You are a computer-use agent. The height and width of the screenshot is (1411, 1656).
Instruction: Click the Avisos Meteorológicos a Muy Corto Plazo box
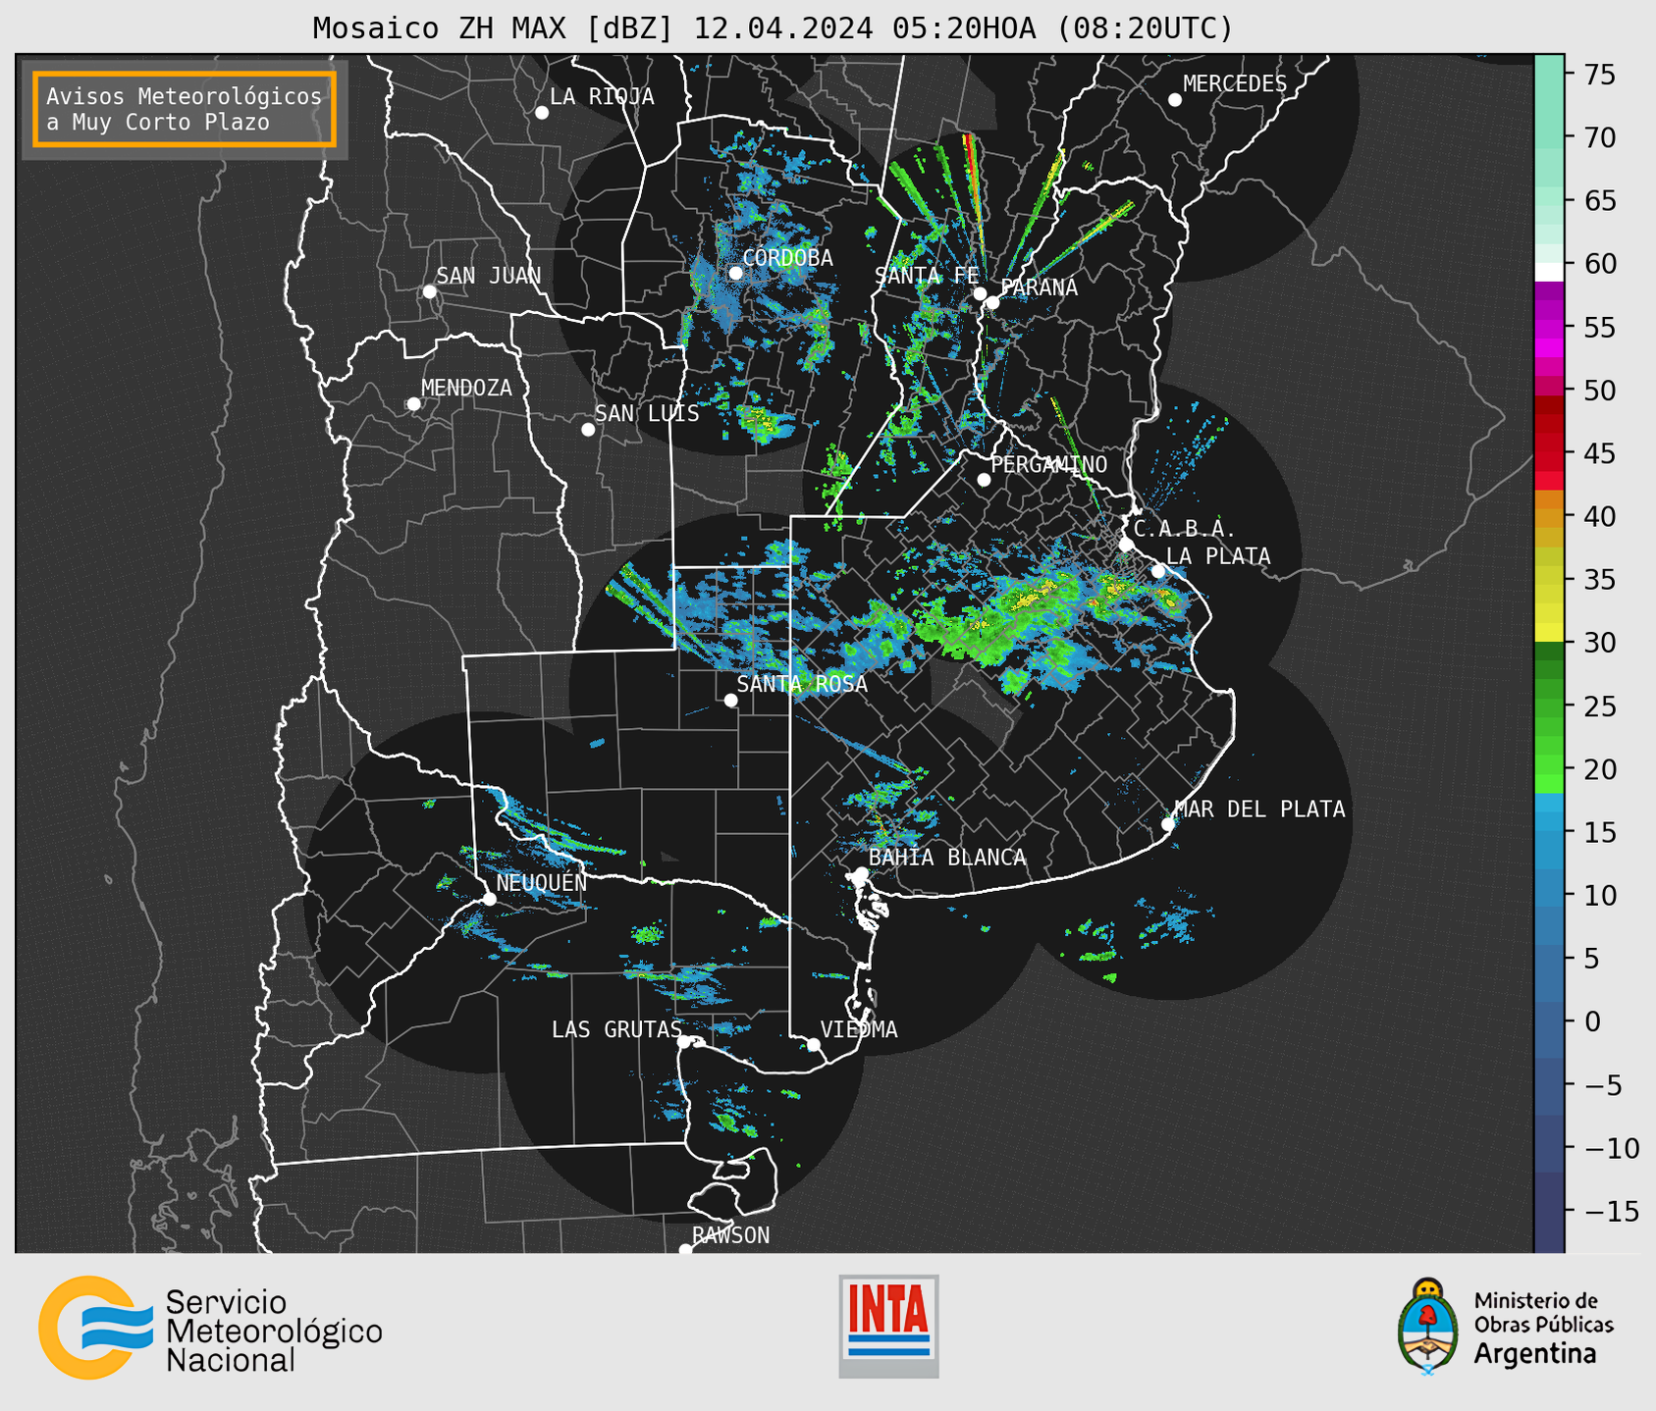pyautogui.click(x=185, y=109)
